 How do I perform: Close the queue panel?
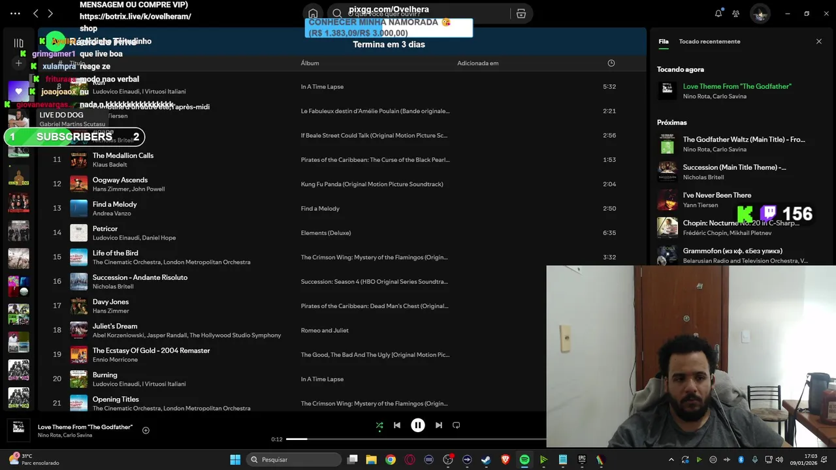click(819, 41)
